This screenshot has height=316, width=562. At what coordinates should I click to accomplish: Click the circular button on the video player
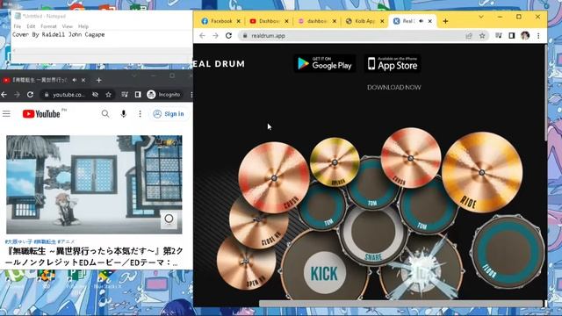click(x=169, y=219)
